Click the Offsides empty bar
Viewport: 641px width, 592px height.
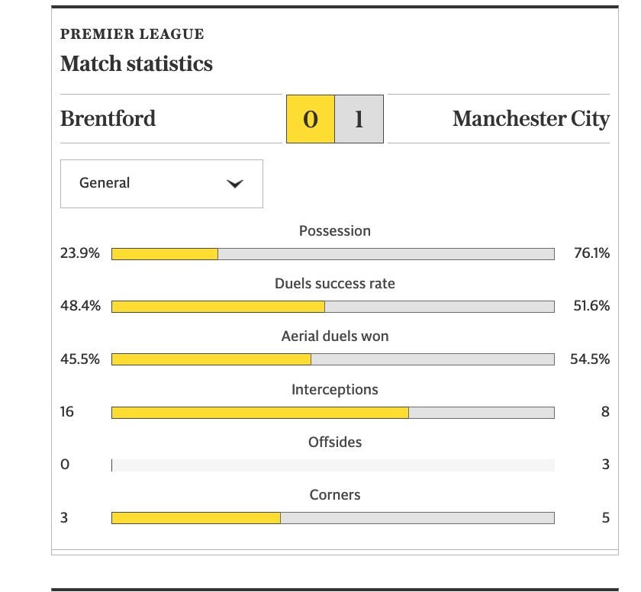[333, 465]
